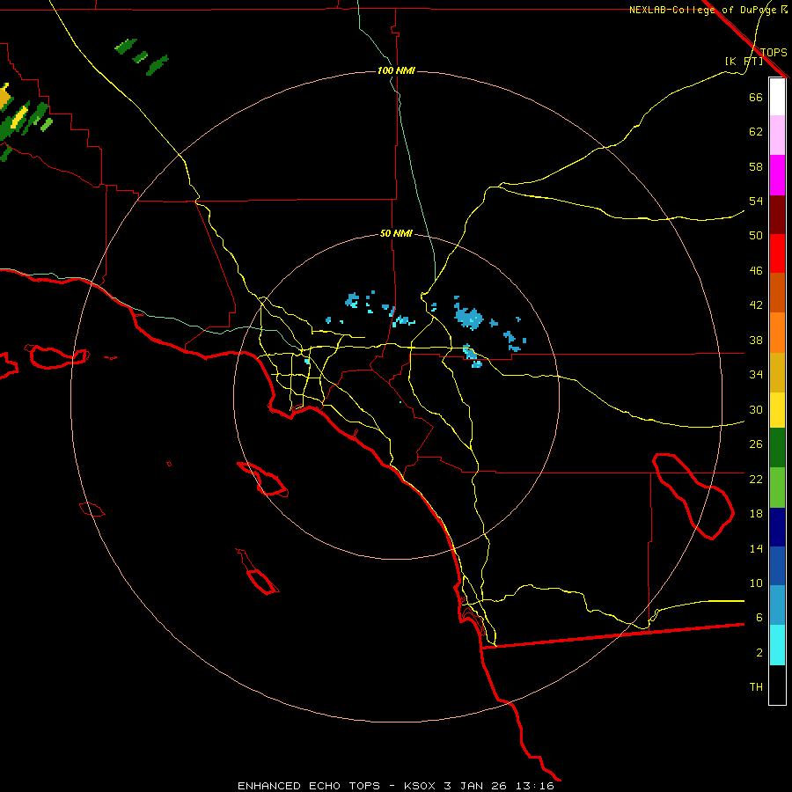The height and width of the screenshot is (792, 792).
Task: Click the legend value "34"
Action: coord(756,375)
